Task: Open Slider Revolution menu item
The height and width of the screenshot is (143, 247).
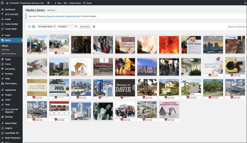Action: tap(13, 138)
